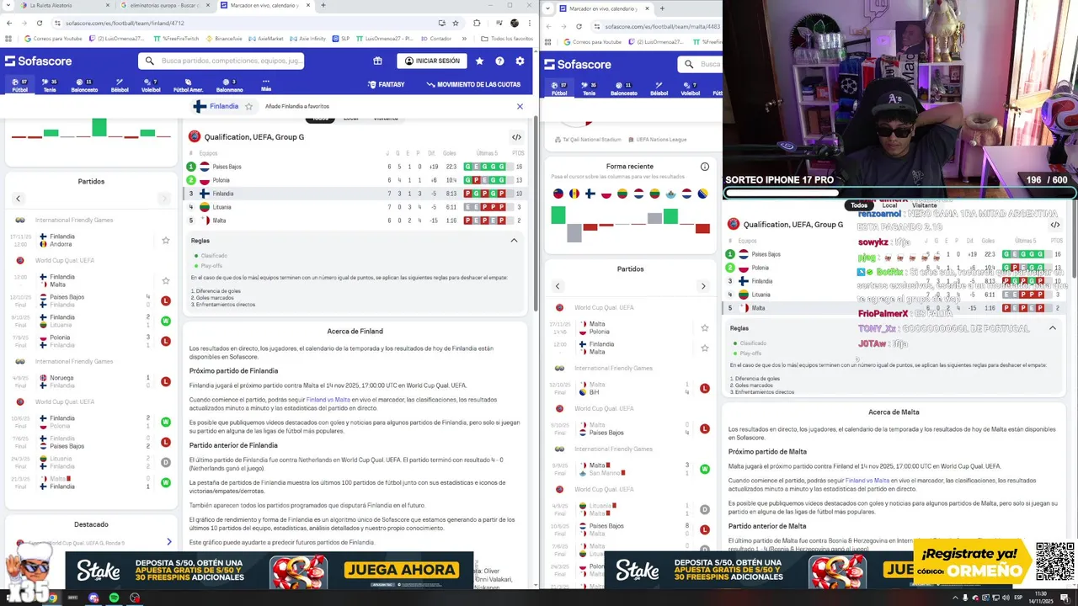Screen dimensions: 1078x606
Task: Select the Balonmano sport icon
Action: pos(229,86)
